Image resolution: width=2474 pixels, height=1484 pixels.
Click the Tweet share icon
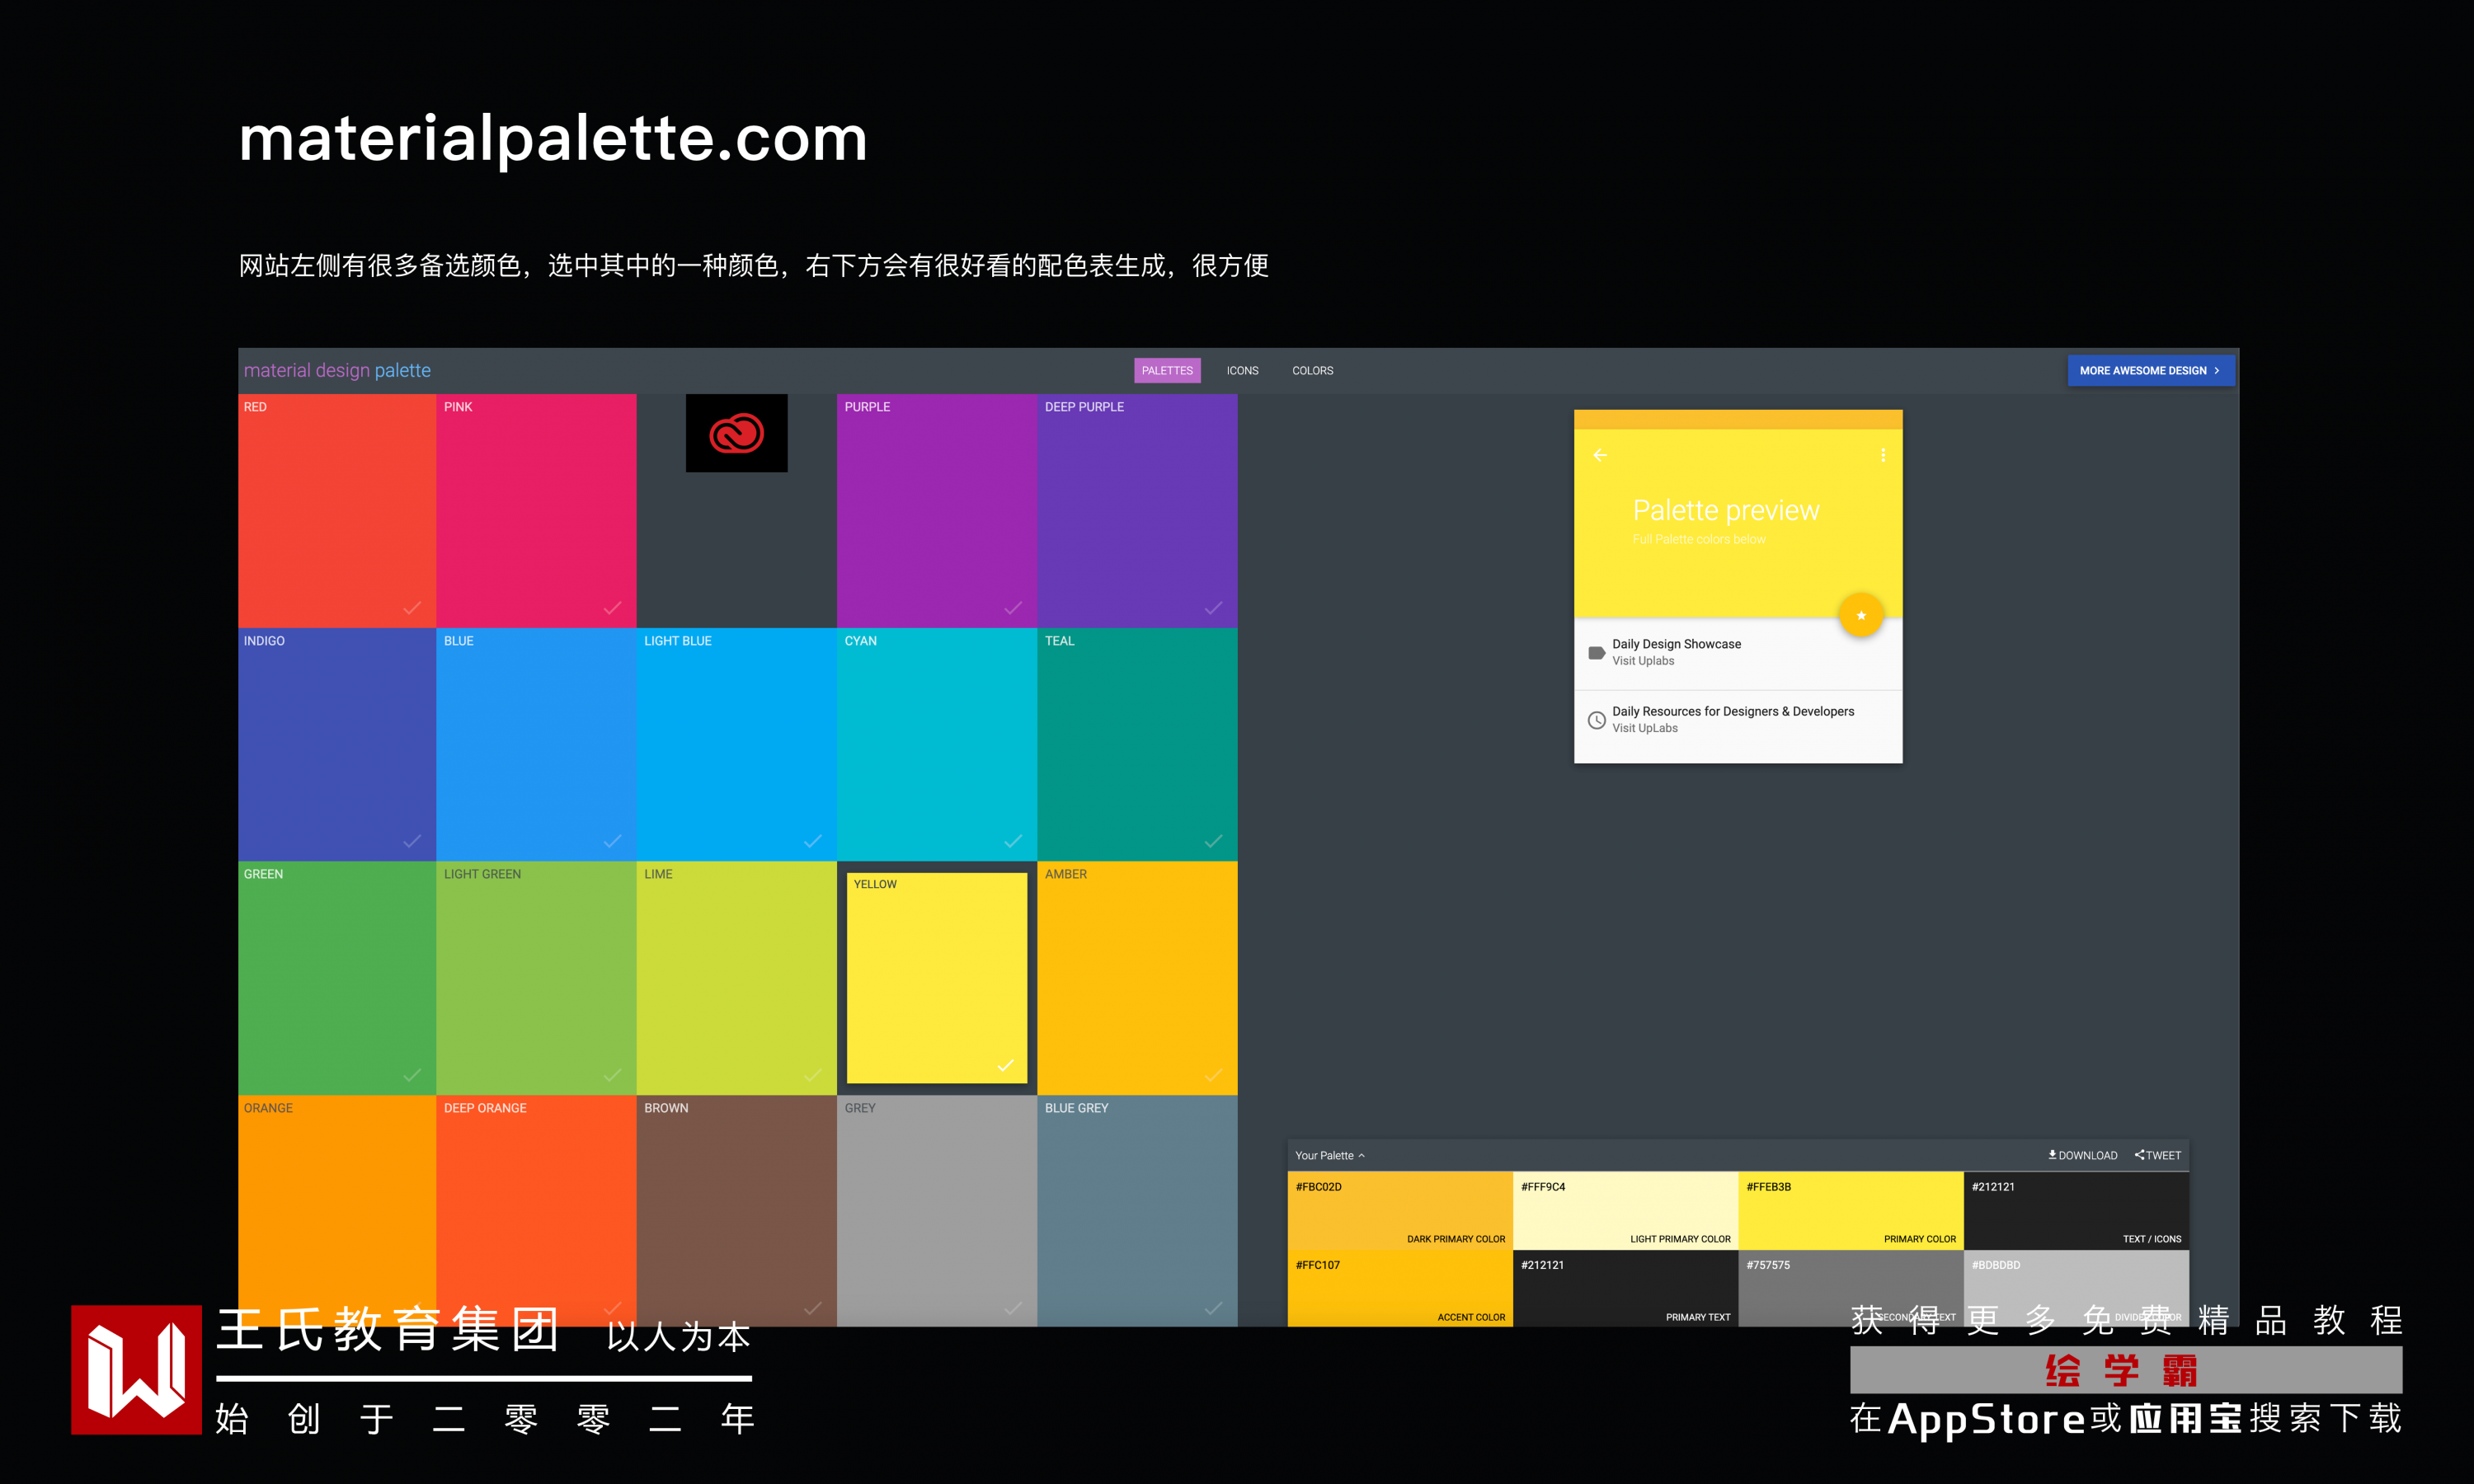pyautogui.click(x=2139, y=1155)
